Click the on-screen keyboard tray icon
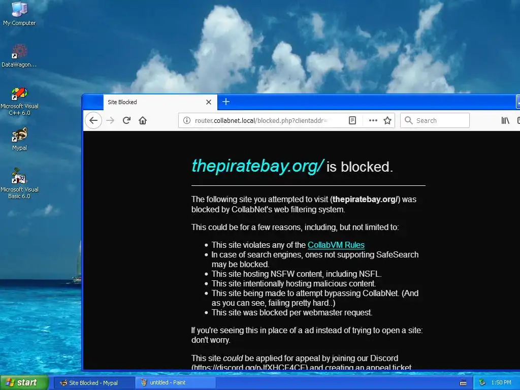This screenshot has width=520, height=390. click(x=463, y=383)
